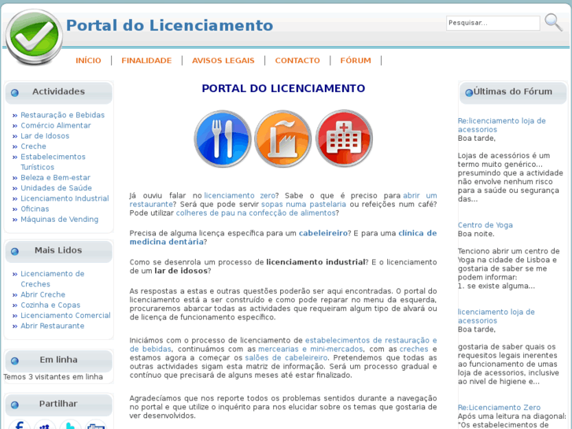Open Beleza e Bem-estar link

coord(55,177)
